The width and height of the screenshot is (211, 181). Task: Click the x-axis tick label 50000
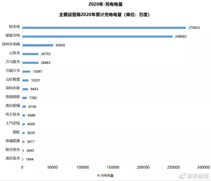(53, 167)
